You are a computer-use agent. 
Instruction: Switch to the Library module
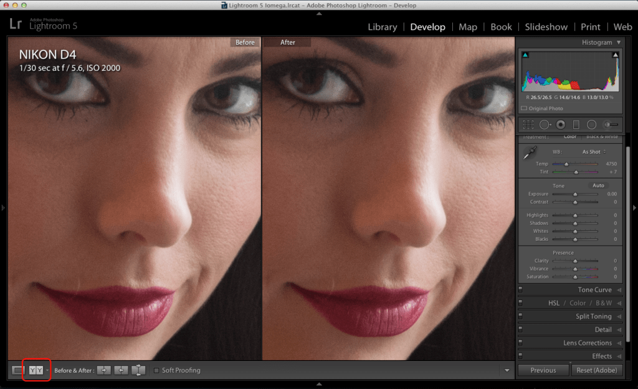[x=382, y=27]
